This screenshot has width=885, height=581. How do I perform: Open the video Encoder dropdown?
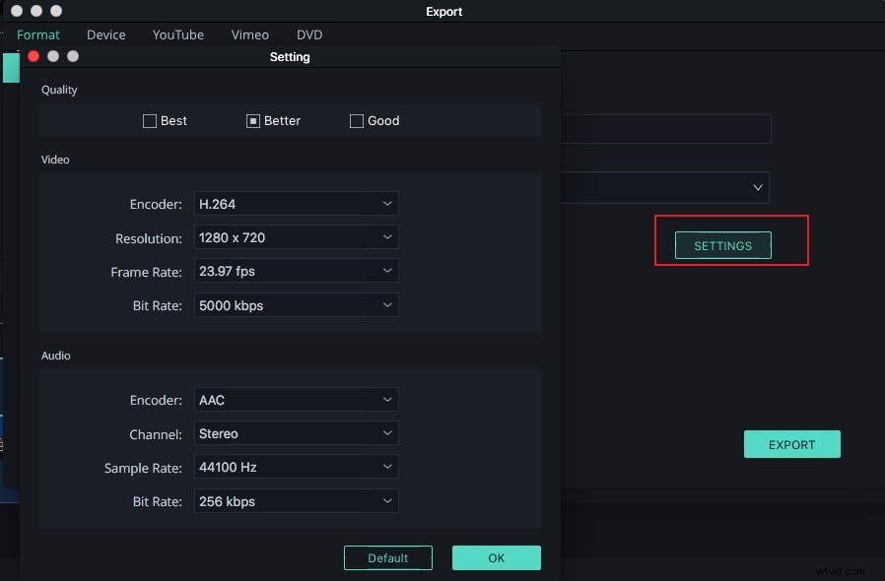(x=296, y=204)
